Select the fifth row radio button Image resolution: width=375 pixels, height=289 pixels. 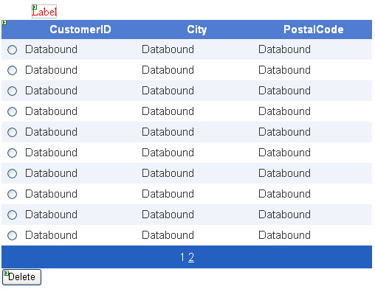(12, 132)
